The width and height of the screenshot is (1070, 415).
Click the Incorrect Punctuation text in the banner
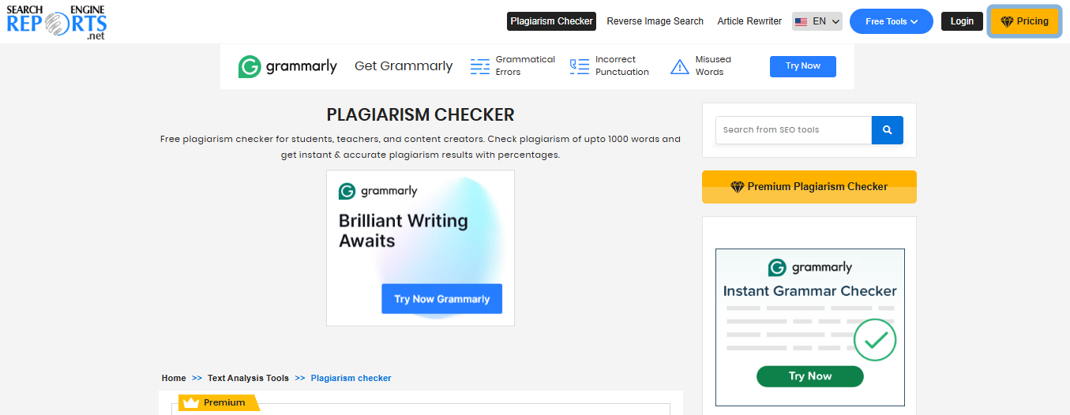tap(622, 65)
